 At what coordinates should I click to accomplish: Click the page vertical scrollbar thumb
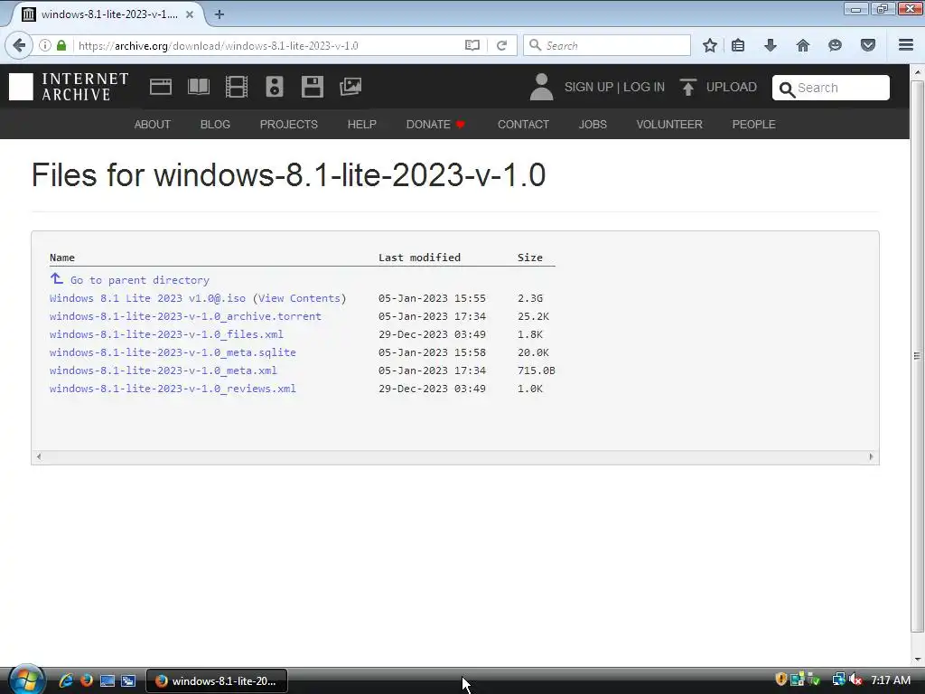pyautogui.click(x=917, y=356)
